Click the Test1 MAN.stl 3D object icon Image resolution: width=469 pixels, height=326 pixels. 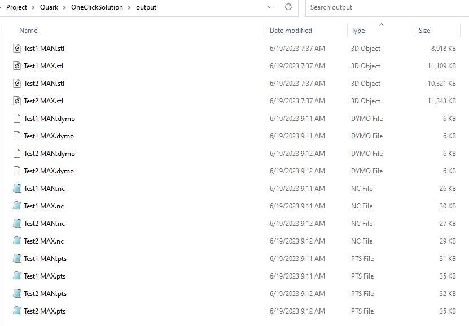(x=17, y=49)
